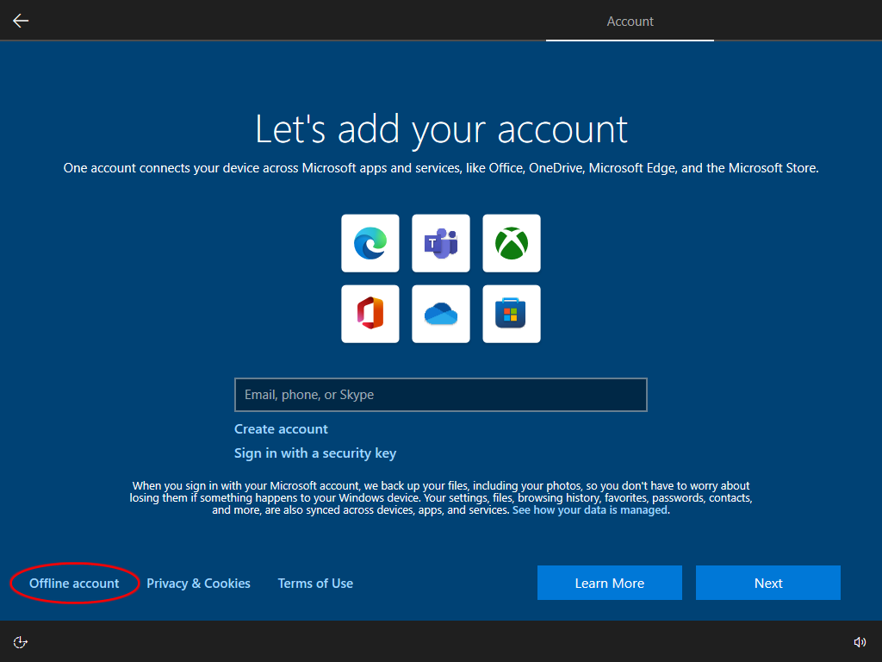Open the volume speaker icon
Screen dimensions: 882x662
click(x=860, y=642)
